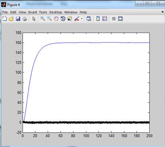Click the Figure 6 window title
Image resolution: width=165 pixels, height=147 pixels.
tap(14, 5)
